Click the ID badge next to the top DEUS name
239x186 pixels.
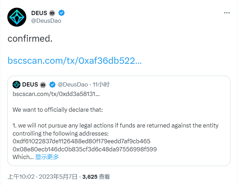pos(52,13)
